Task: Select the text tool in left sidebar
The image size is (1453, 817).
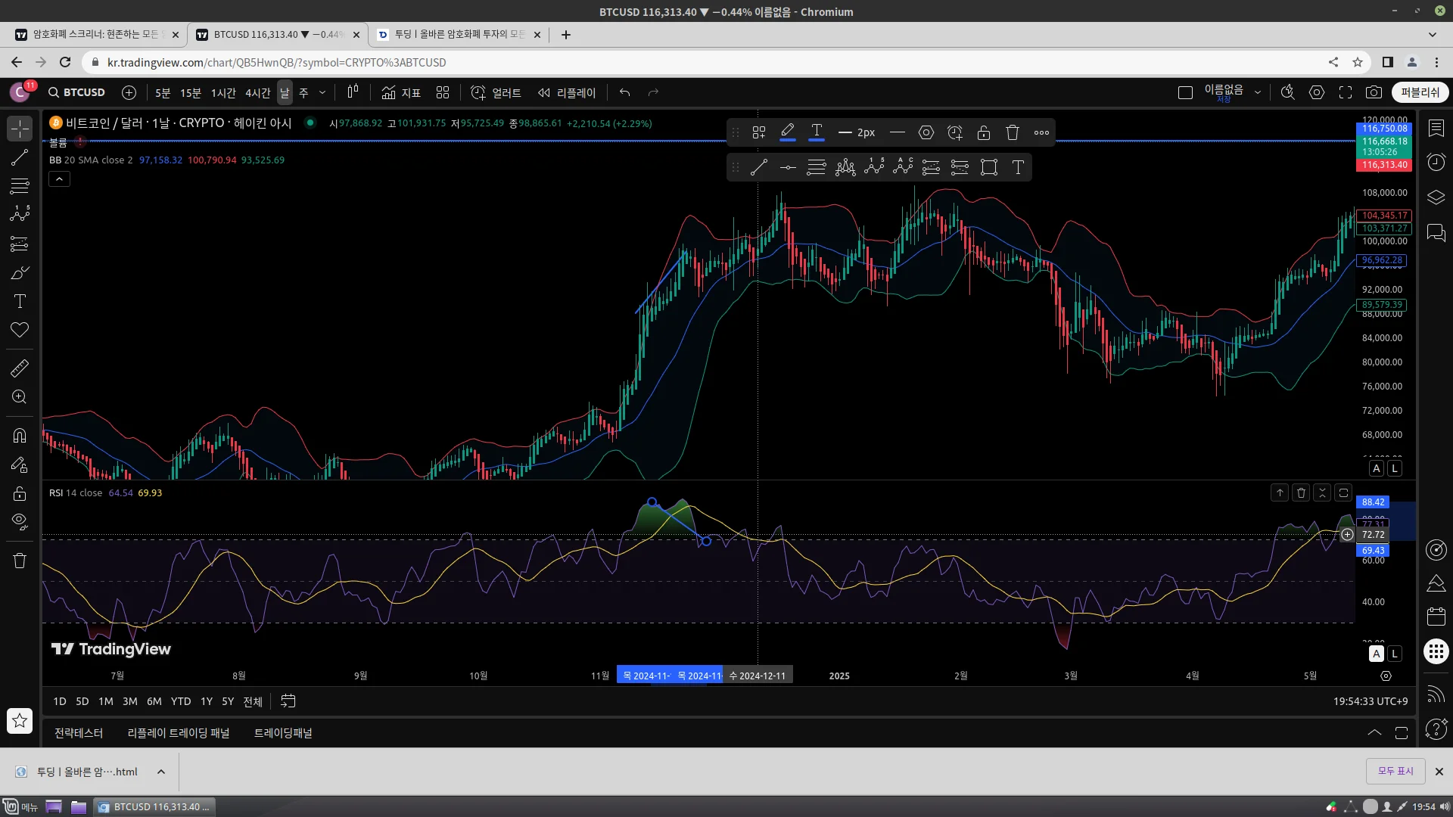Action: pyautogui.click(x=20, y=301)
